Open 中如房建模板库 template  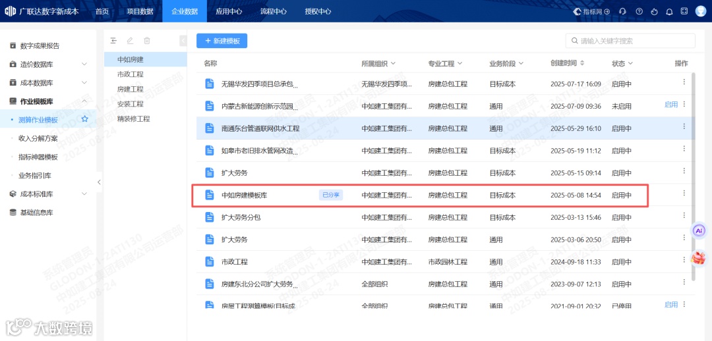(x=245, y=195)
